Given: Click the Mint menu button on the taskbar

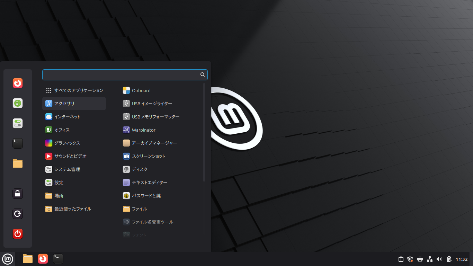Looking at the screenshot, I should (8, 259).
